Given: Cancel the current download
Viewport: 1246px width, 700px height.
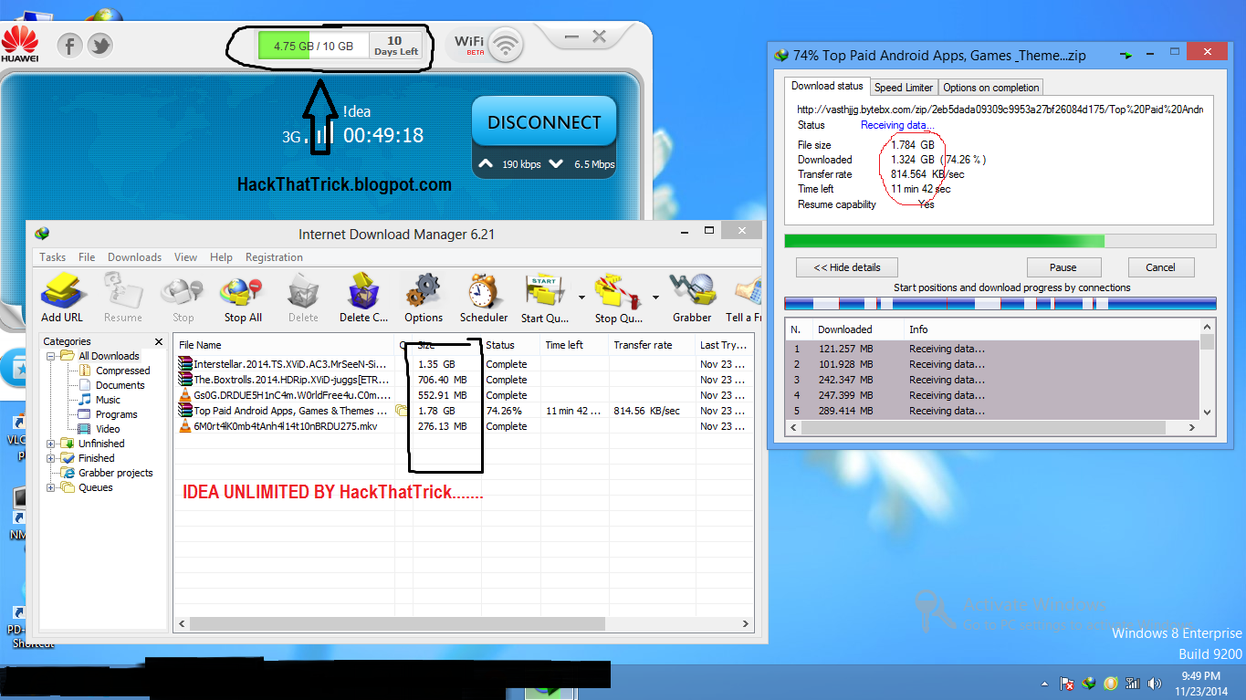Looking at the screenshot, I should pyautogui.click(x=1160, y=267).
